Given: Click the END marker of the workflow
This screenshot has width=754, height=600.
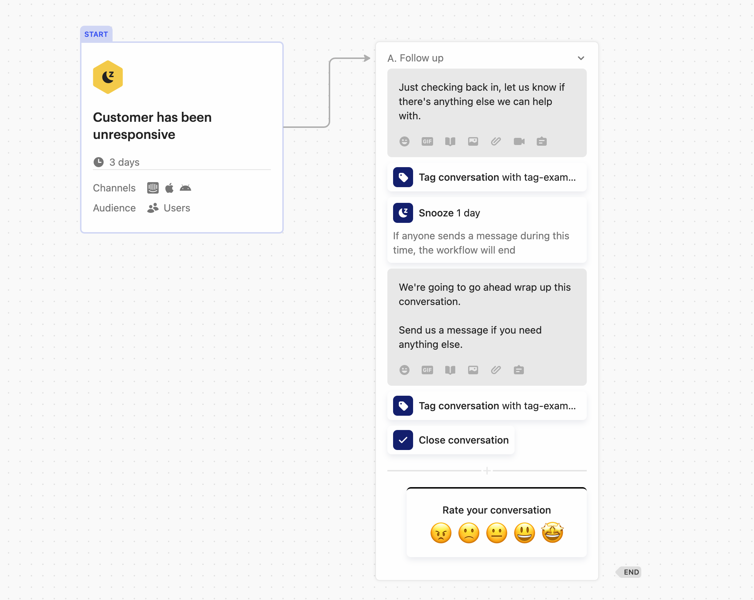Looking at the screenshot, I should pos(628,572).
